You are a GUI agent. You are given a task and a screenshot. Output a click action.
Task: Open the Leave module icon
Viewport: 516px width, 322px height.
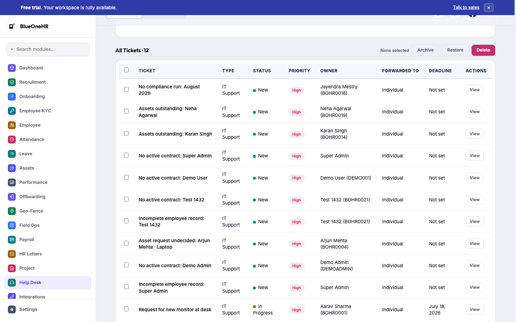click(12, 154)
